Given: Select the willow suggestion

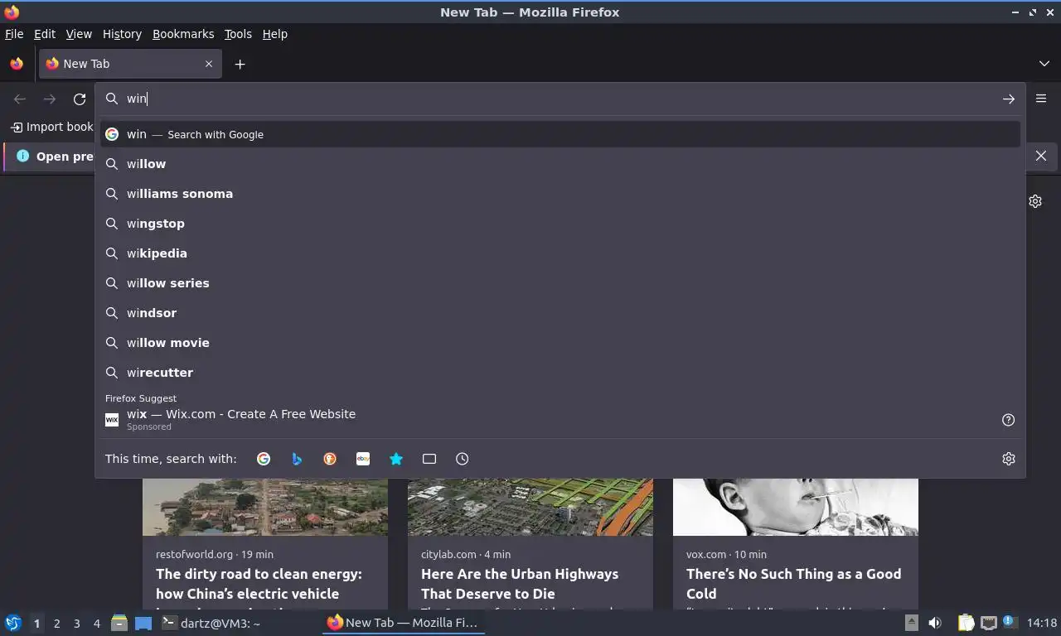Looking at the screenshot, I should (x=560, y=164).
